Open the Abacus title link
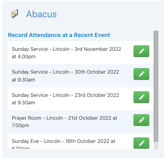 click(x=41, y=14)
